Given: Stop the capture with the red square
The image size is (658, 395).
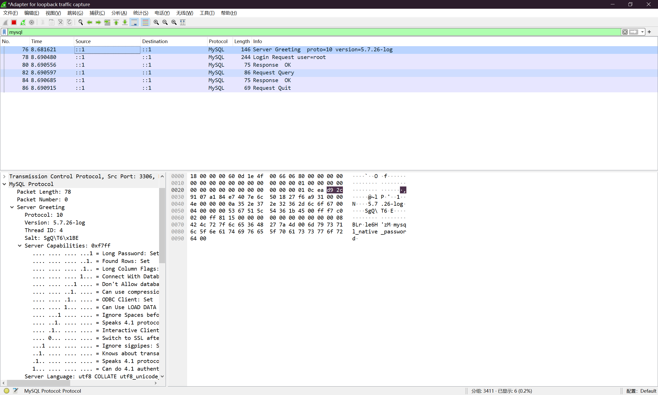Looking at the screenshot, I should click(x=14, y=22).
